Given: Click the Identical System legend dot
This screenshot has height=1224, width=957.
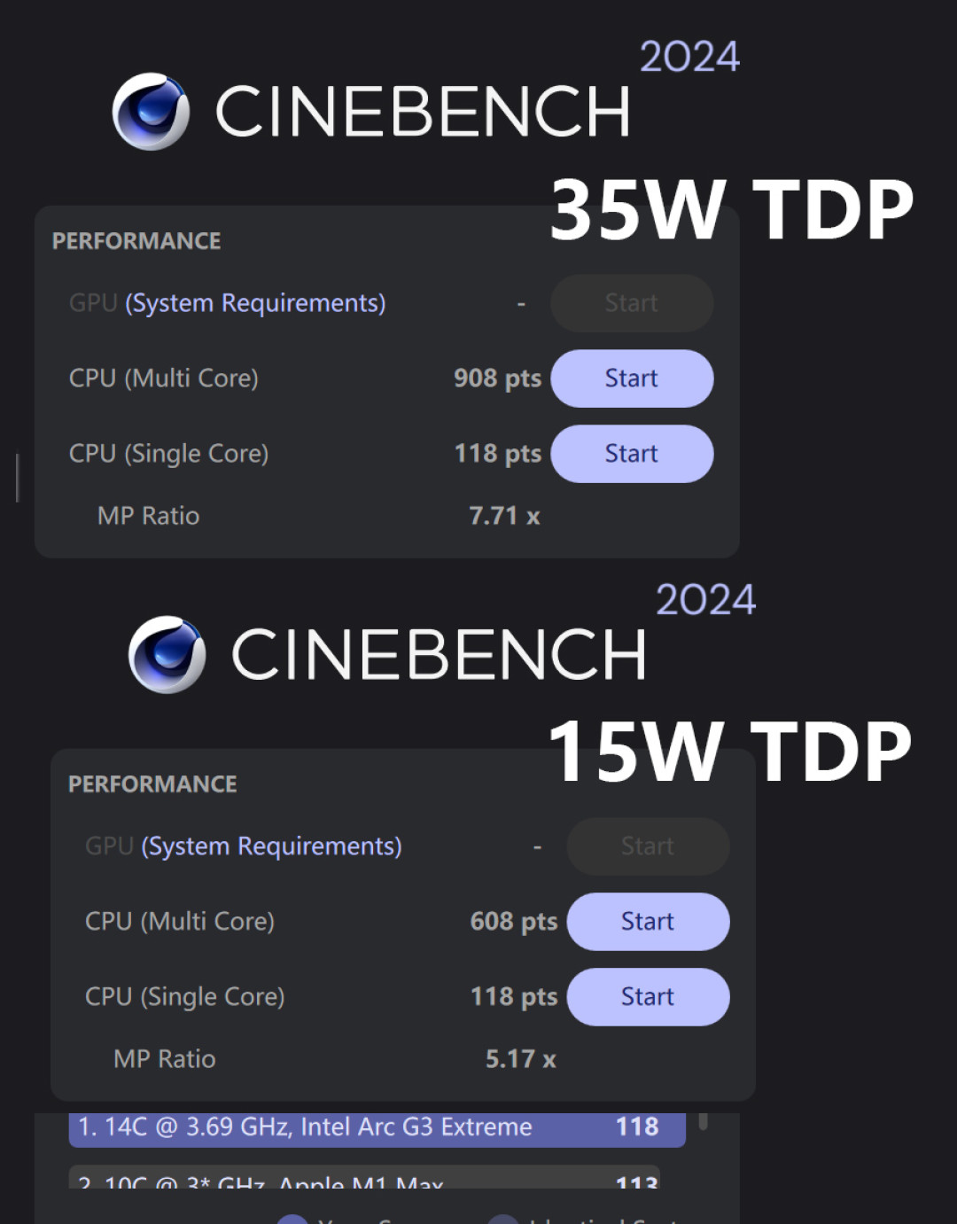Looking at the screenshot, I should pos(503,1220).
